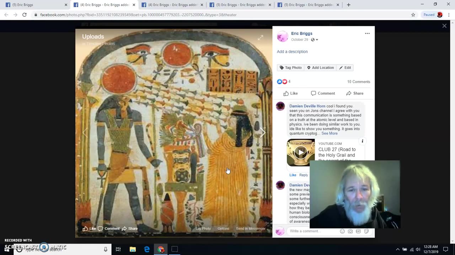Open the notification center

[x=446, y=249]
